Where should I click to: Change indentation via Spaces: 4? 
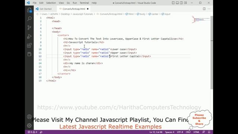point(170,132)
